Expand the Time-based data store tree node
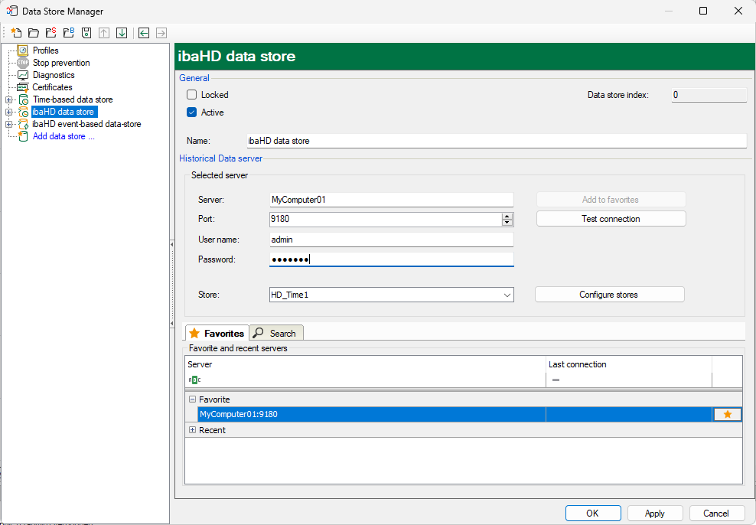The width and height of the screenshot is (756, 525). (8, 99)
